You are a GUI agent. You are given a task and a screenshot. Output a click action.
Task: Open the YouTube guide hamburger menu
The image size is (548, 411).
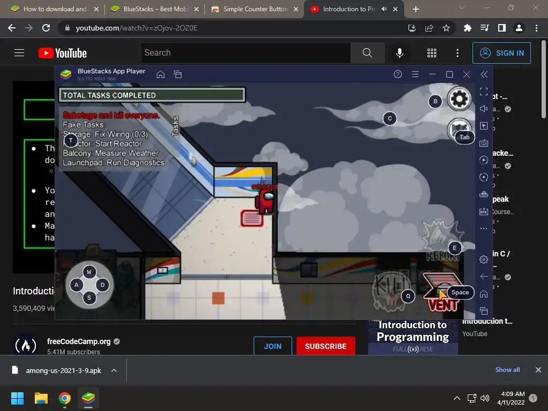[19, 53]
